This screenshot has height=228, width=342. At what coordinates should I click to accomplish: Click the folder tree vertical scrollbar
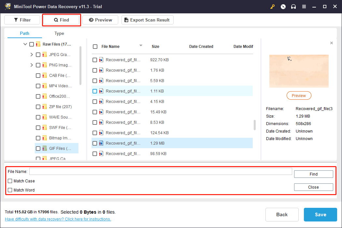80,65
